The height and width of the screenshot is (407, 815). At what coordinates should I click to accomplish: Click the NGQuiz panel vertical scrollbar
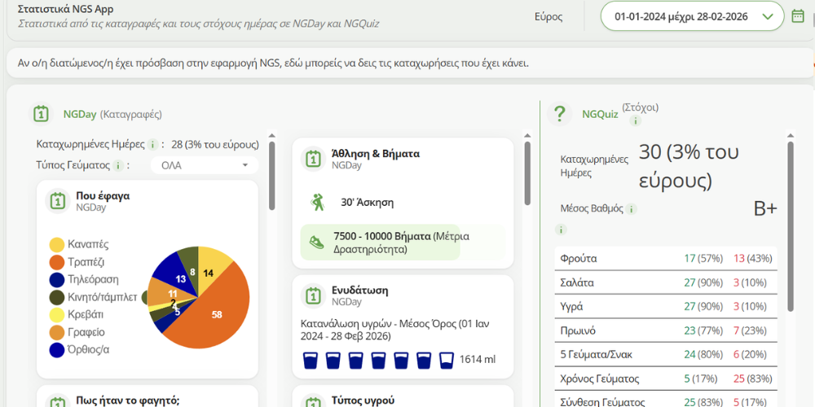click(790, 228)
